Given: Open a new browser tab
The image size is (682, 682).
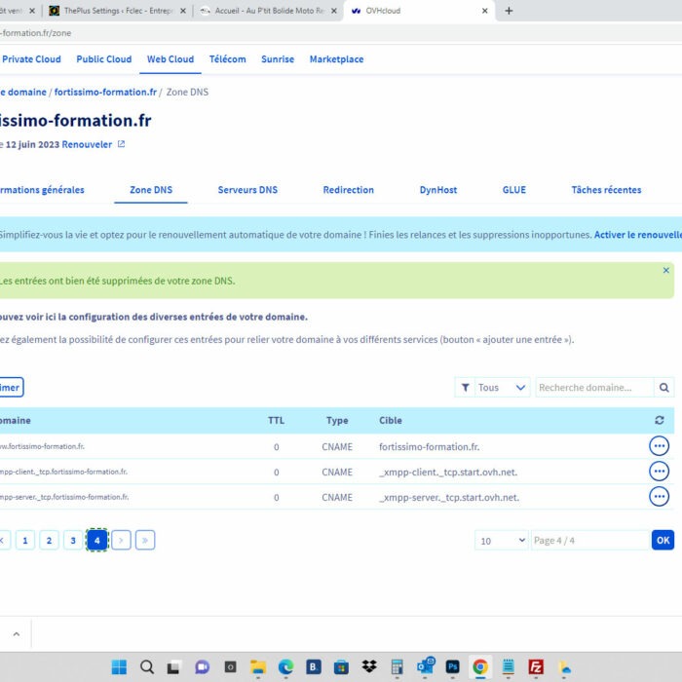Looking at the screenshot, I should (509, 11).
